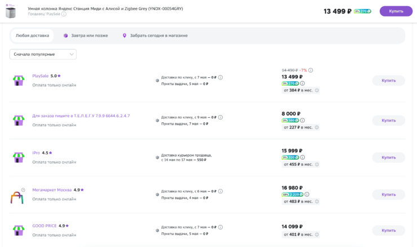
Task: Open the 'Сначала популярные' sorting dropdown
Action: 43,54
